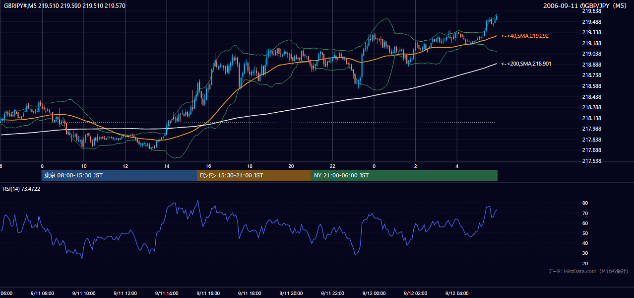Select the 200 SMA label 218.901

[x=526, y=64]
